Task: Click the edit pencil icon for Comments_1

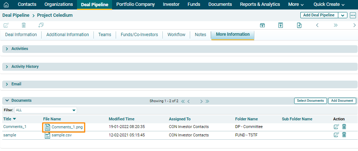Action: pyautogui.click(x=336, y=127)
